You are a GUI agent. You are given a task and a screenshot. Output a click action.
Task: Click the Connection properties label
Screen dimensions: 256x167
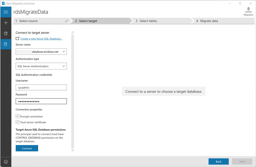[x=29, y=109]
